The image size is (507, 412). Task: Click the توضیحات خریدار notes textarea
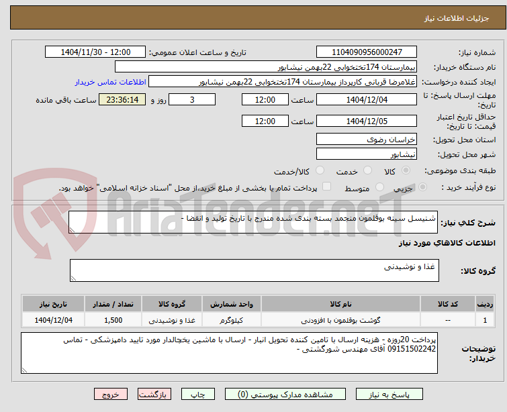[229, 353]
